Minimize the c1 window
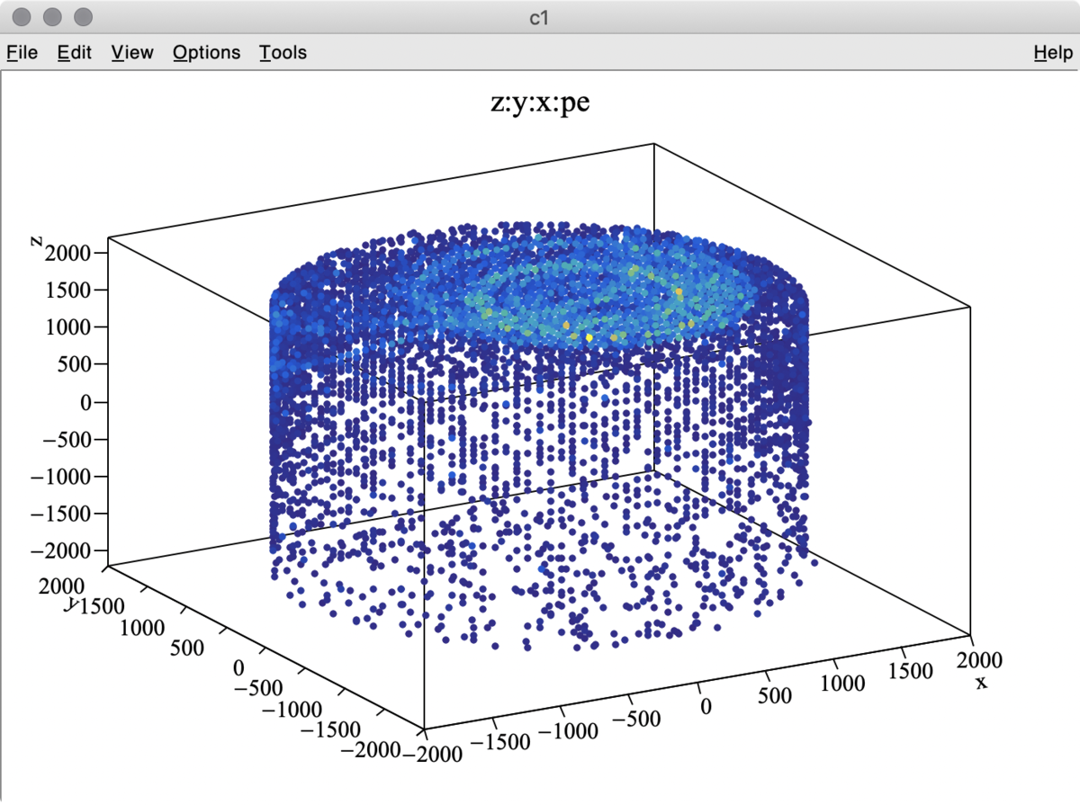This screenshot has width=1080, height=805. click(53, 17)
